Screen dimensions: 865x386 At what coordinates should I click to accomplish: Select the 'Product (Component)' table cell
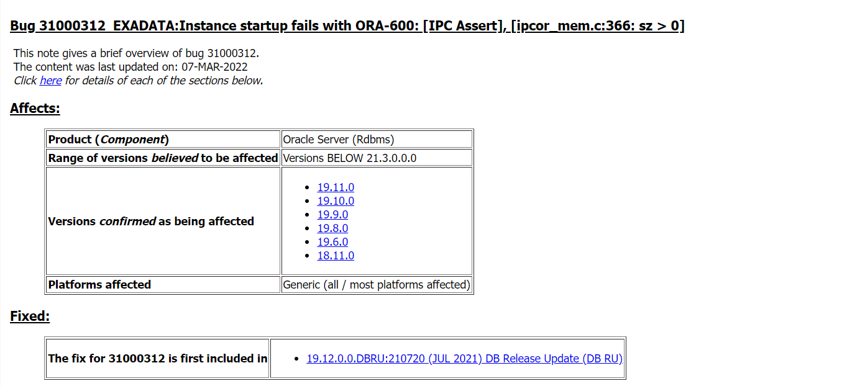[x=163, y=139]
